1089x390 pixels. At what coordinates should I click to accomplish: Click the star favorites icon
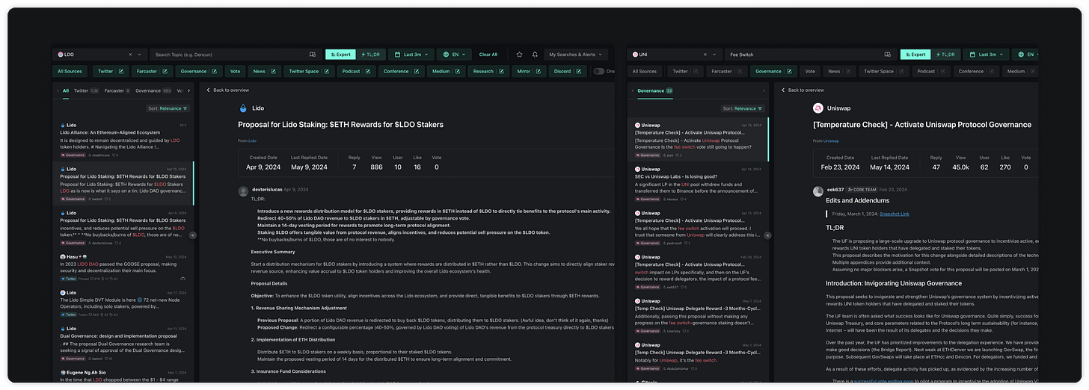(519, 55)
